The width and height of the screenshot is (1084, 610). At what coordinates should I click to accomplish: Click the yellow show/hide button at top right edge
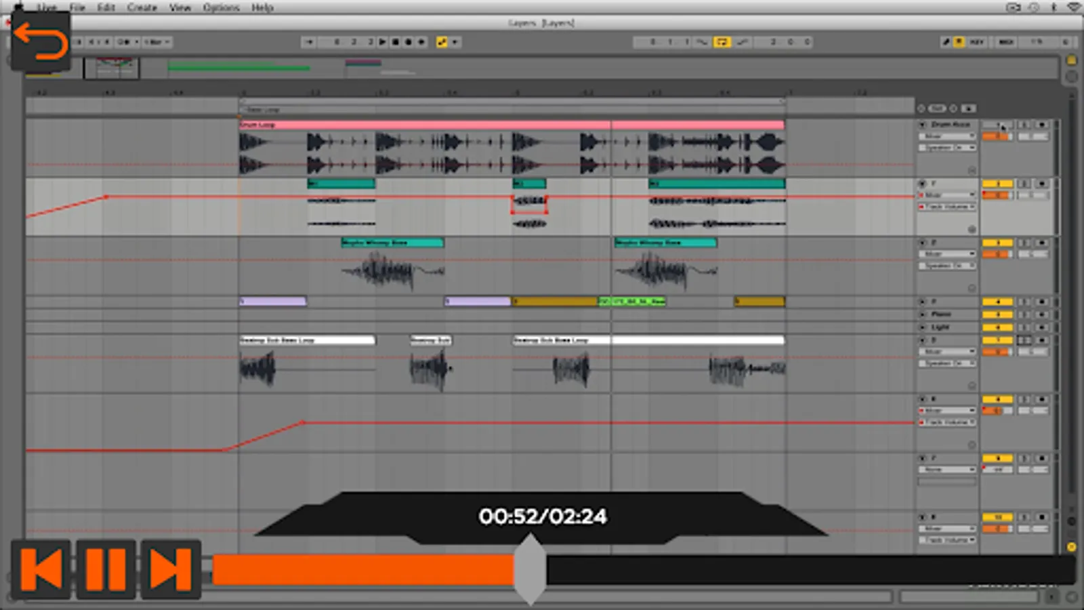click(1071, 60)
